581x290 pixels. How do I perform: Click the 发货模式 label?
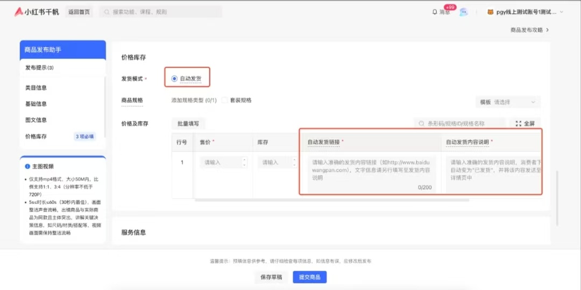tap(132, 79)
